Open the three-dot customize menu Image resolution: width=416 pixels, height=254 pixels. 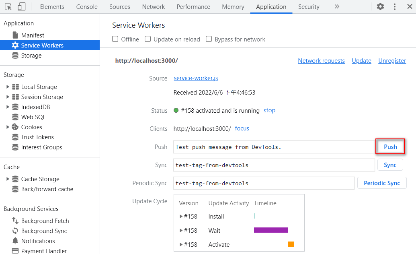395,7
